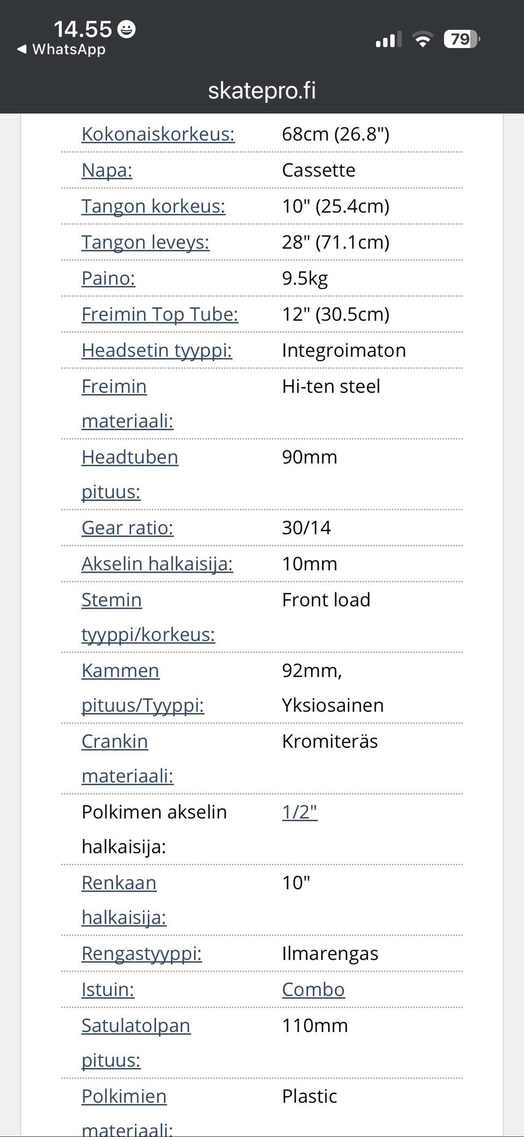
Task: Tap the smiley icon beside the clock
Action: 127,29
